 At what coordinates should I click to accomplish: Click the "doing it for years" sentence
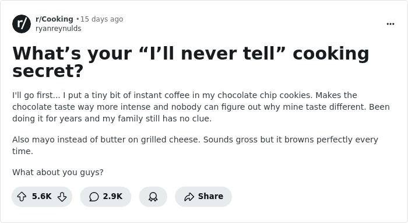click(112, 119)
